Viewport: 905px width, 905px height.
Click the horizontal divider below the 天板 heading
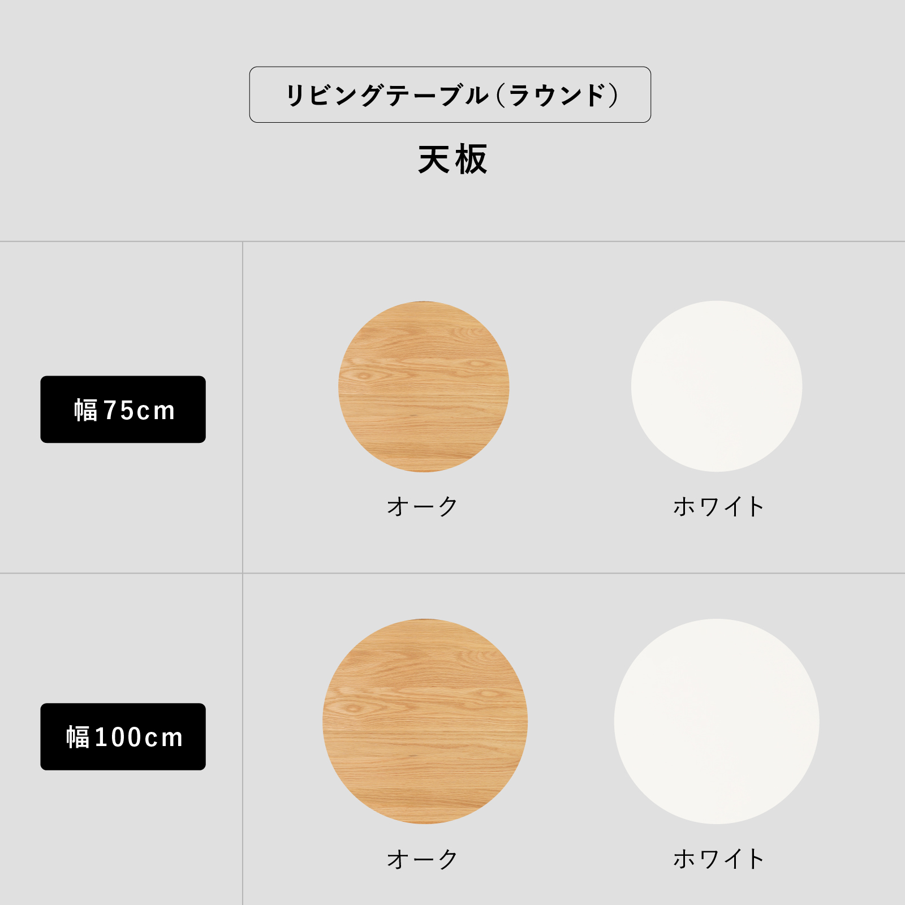453,242
